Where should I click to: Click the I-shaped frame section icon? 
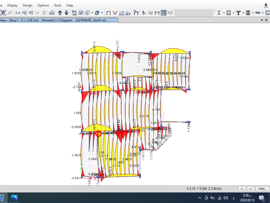point(220,12)
